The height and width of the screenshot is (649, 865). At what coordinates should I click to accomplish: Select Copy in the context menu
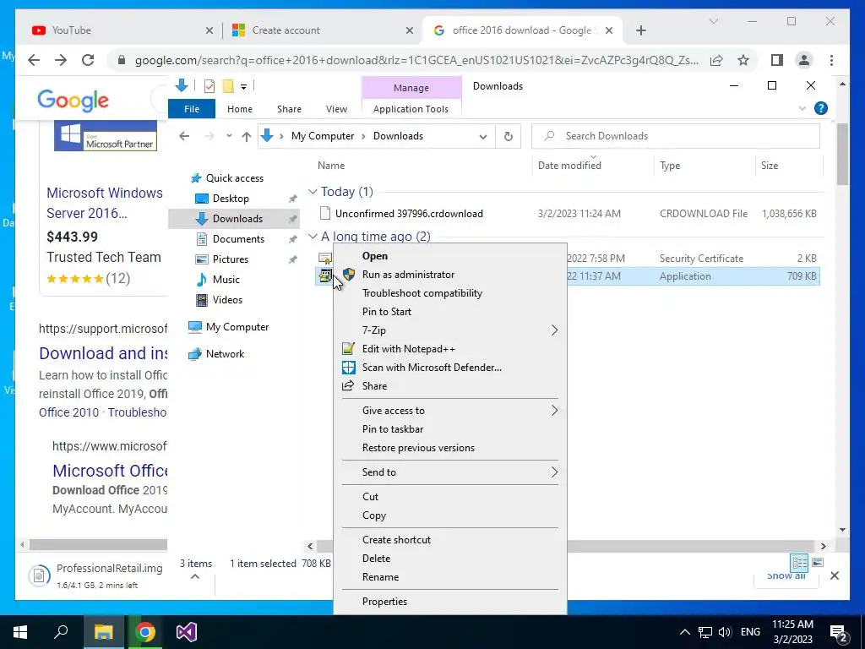point(374,515)
